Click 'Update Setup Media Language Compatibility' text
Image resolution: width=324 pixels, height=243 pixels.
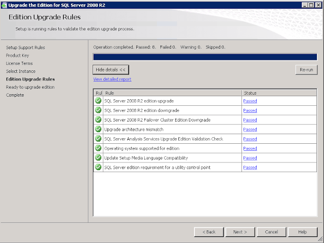click(x=146, y=158)
